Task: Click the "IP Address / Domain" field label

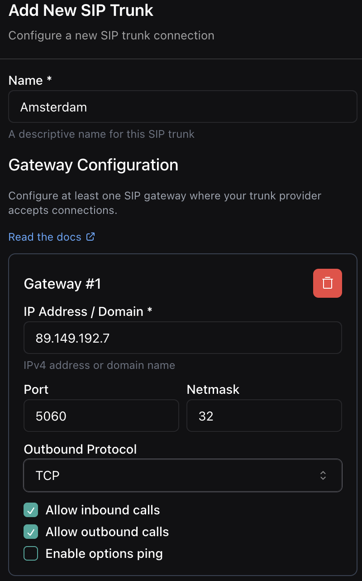Action: click(x=88, y=312)
